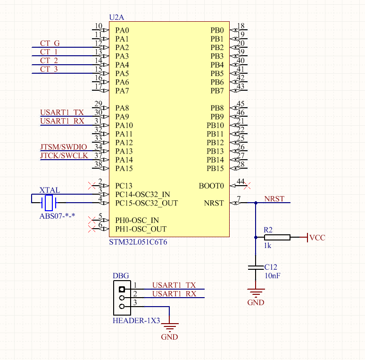Click the PB15 pin name
The height and width of the screenshot is (360, 365).
(215, 168)
